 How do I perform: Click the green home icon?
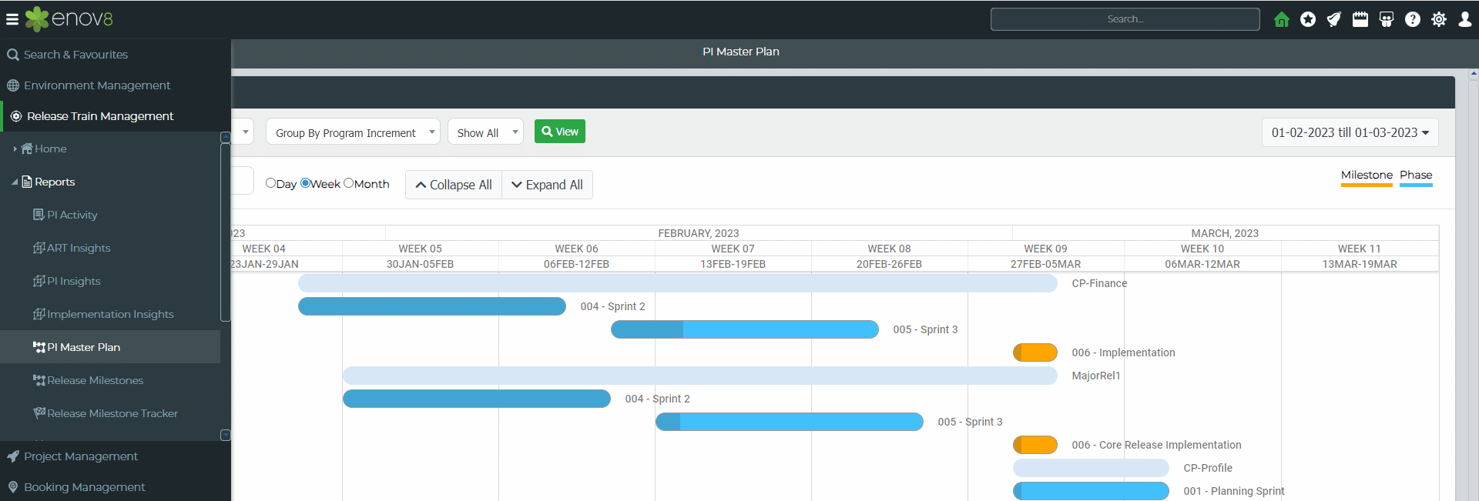(x=1281, y=19)
